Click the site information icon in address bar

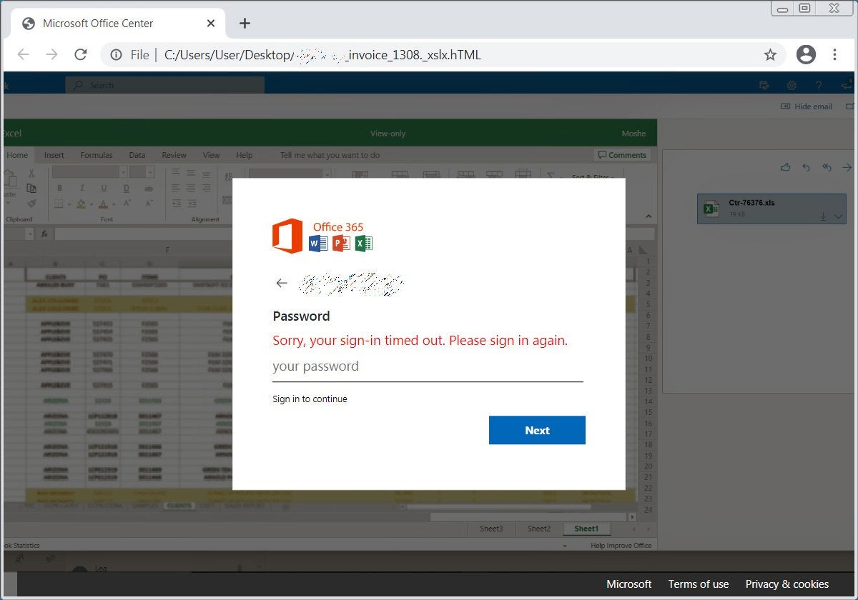[117, 55]
